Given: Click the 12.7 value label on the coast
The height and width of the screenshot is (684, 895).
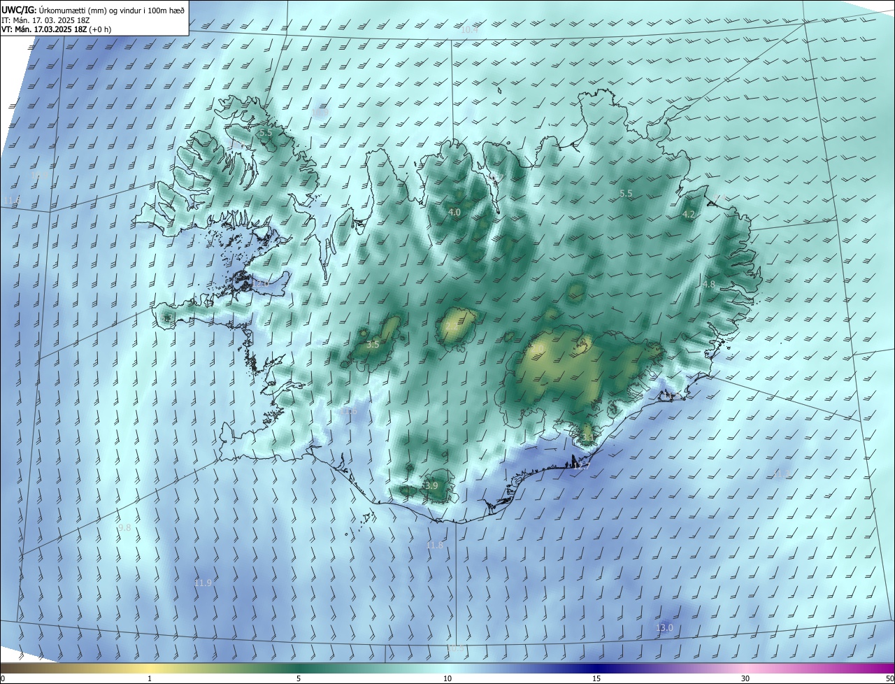Looking at the screenshot, I should 582,466.
